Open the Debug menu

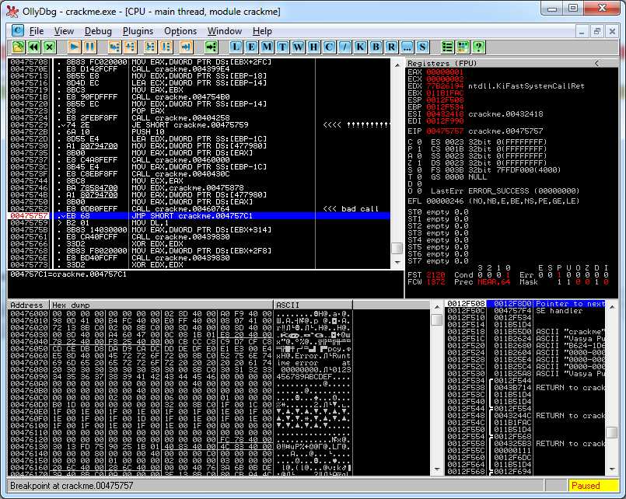[x=98, y=31]
